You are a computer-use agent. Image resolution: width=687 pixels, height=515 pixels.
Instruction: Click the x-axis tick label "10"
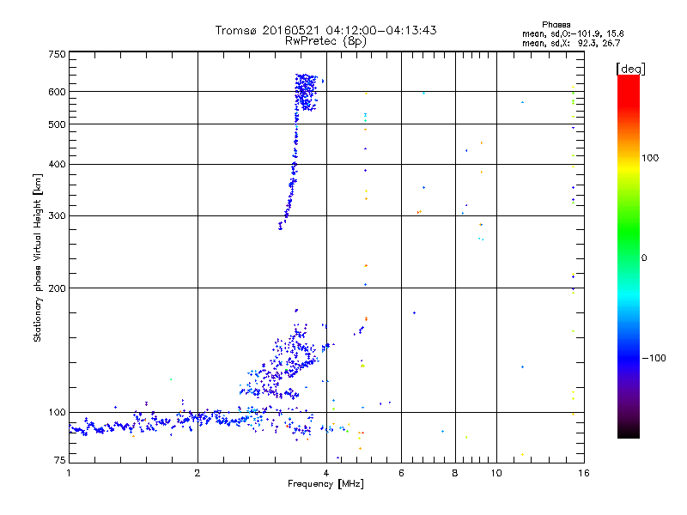point(496,473)
